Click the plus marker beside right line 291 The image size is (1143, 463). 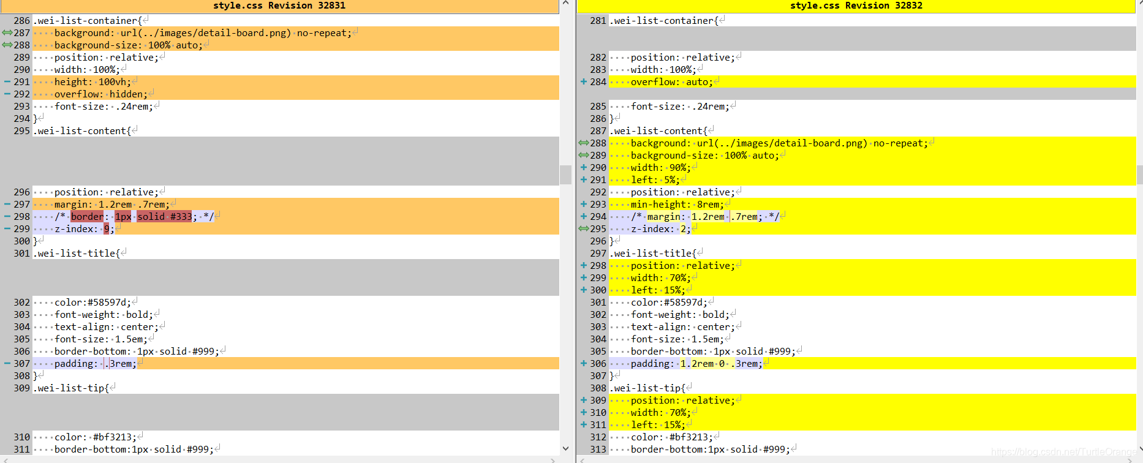[x=584, y=179]
